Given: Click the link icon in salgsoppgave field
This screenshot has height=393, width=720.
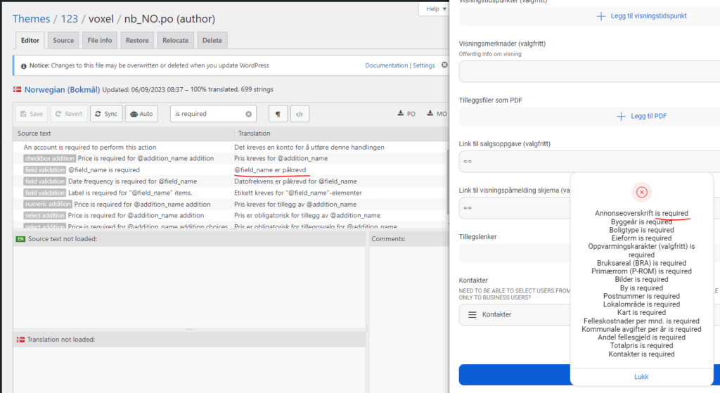Looking at the screenshot, I should [x=468, y=161].
